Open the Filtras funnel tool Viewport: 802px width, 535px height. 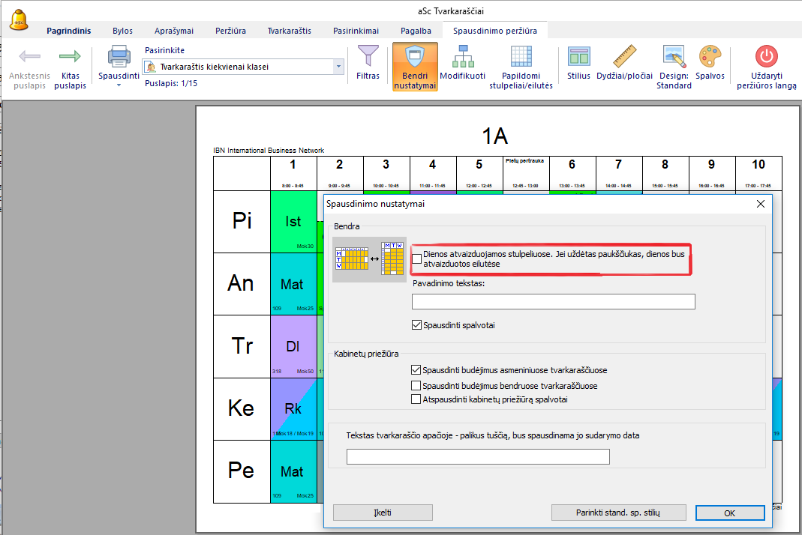coord(368,57)
